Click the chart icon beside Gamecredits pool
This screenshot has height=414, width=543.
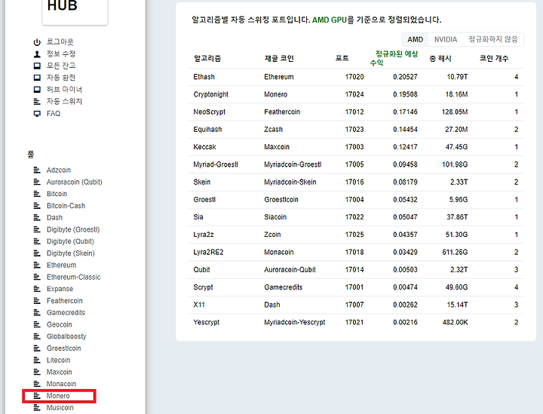(x=37, y=313)
